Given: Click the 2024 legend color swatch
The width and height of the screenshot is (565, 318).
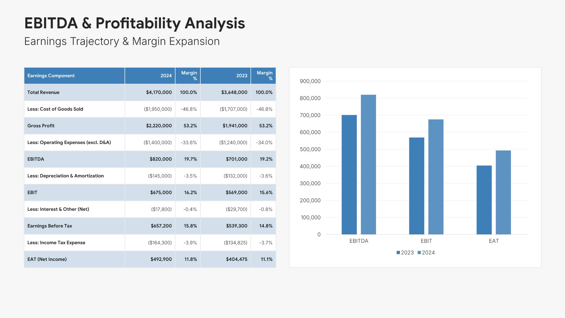Looking at the screenshot, I should (x=419, y=253).
